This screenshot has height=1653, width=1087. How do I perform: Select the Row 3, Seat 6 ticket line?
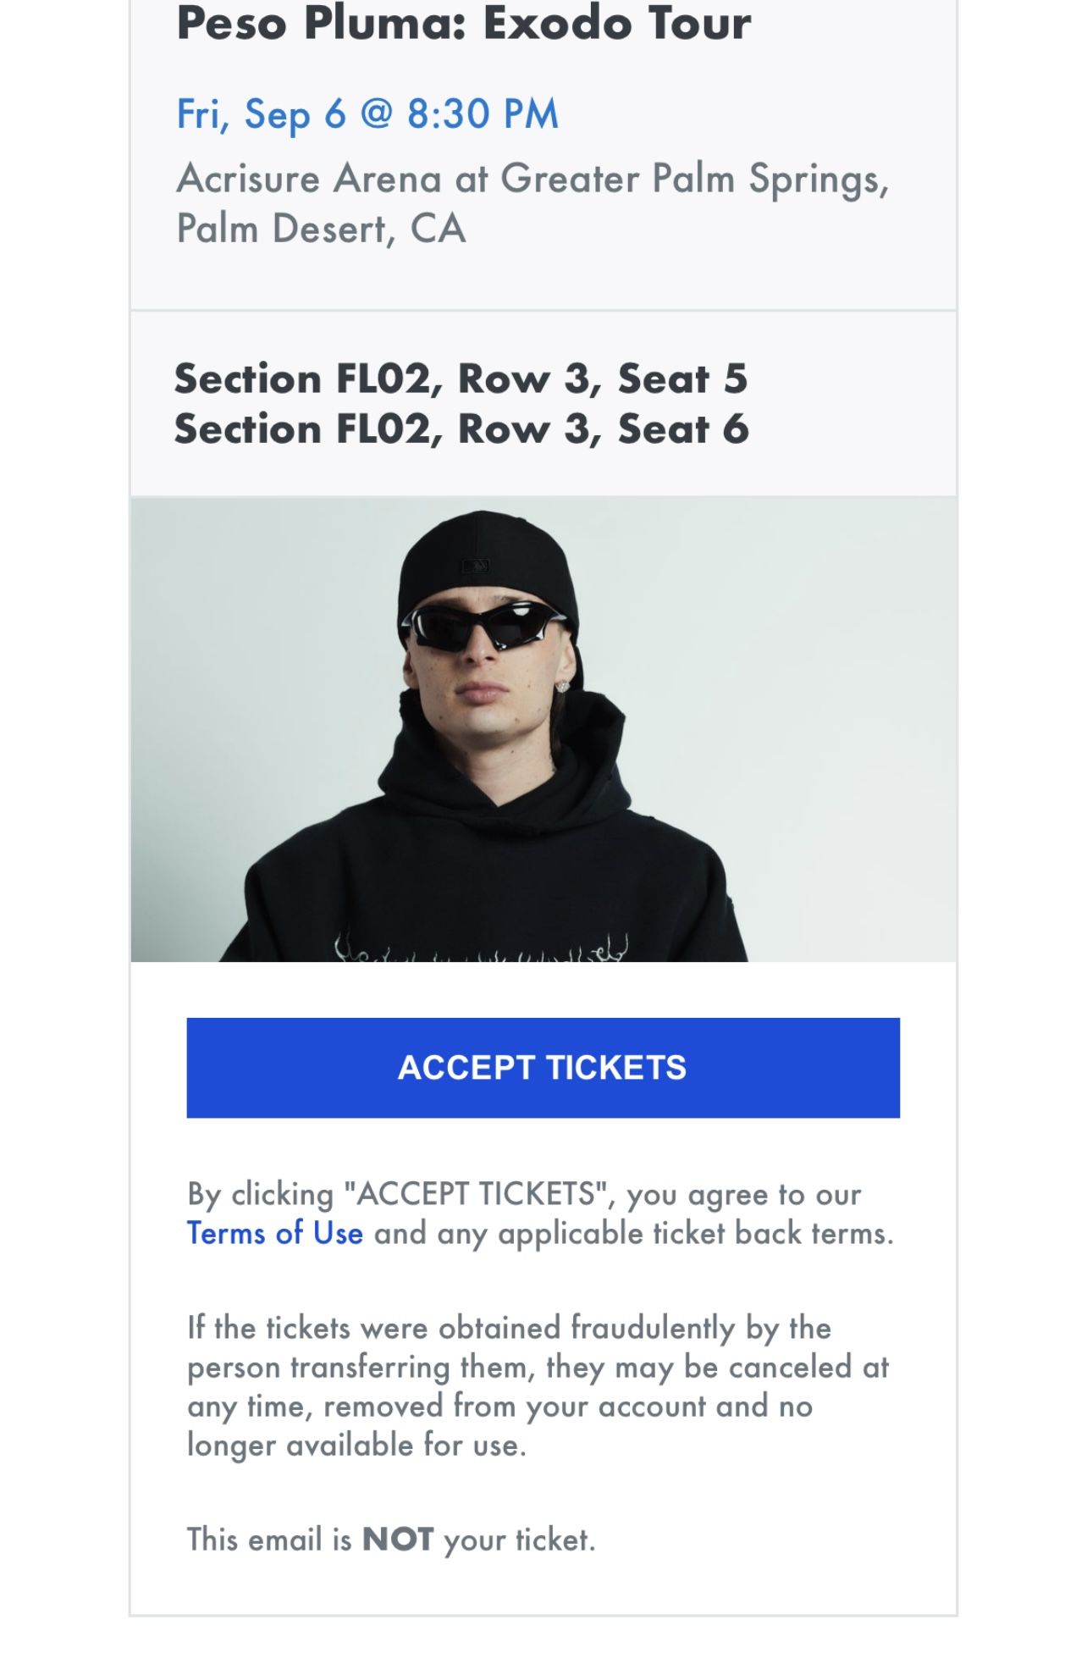tap(461, 429)
